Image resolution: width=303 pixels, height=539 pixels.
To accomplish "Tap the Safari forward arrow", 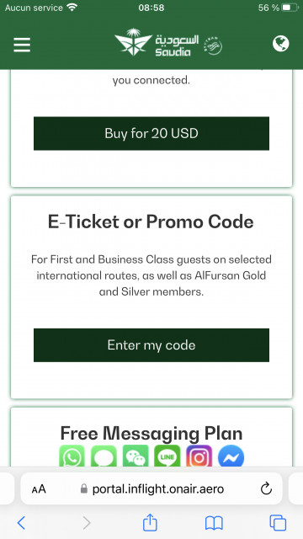I will (x=87, y=523).
